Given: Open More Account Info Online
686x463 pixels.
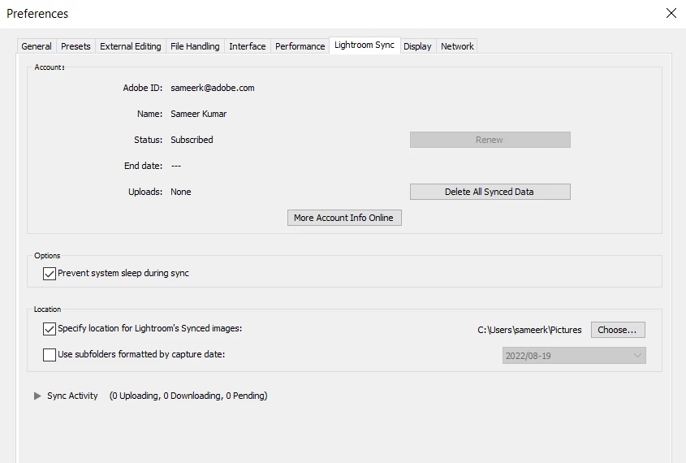Looking at the screenshot, I should (344, 218).
